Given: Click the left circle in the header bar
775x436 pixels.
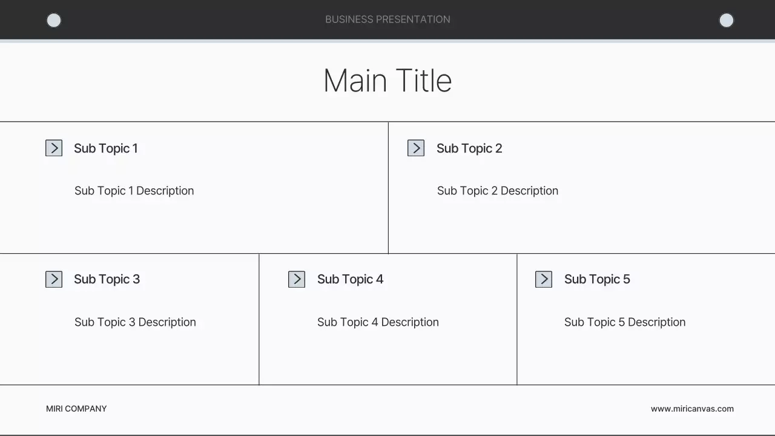Looking at the screenshot, I should (x=54, y=21).
